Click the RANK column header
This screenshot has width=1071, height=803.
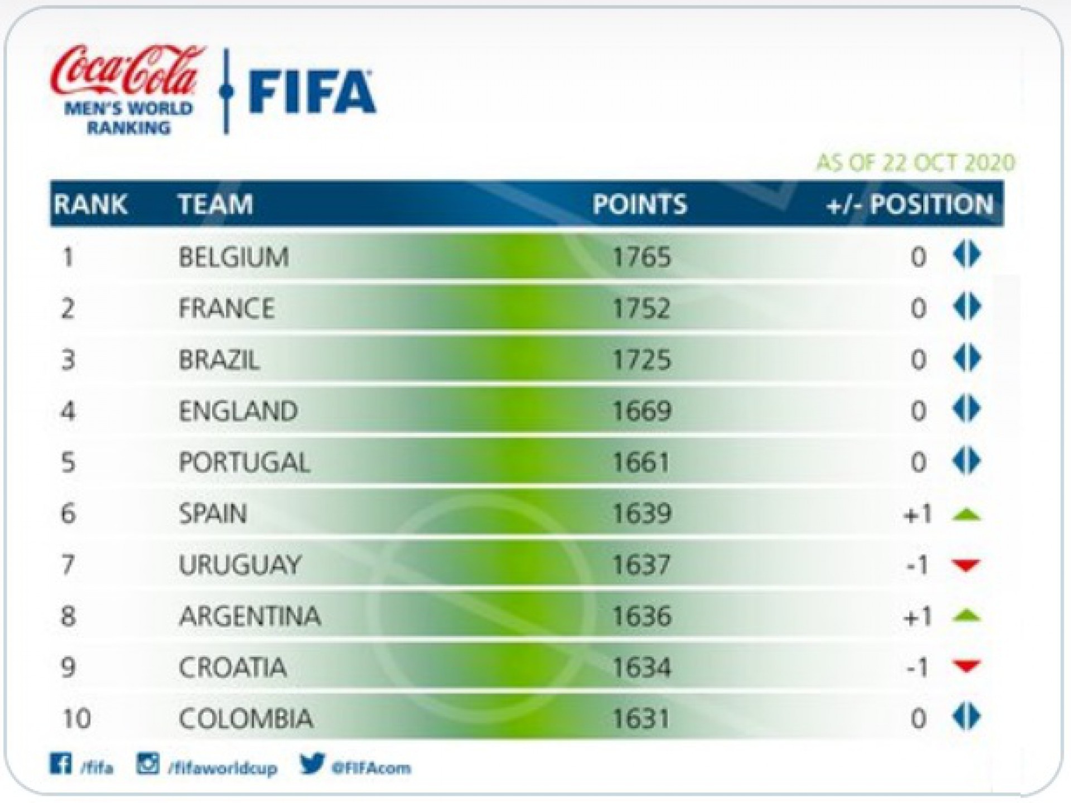point(90,204)
